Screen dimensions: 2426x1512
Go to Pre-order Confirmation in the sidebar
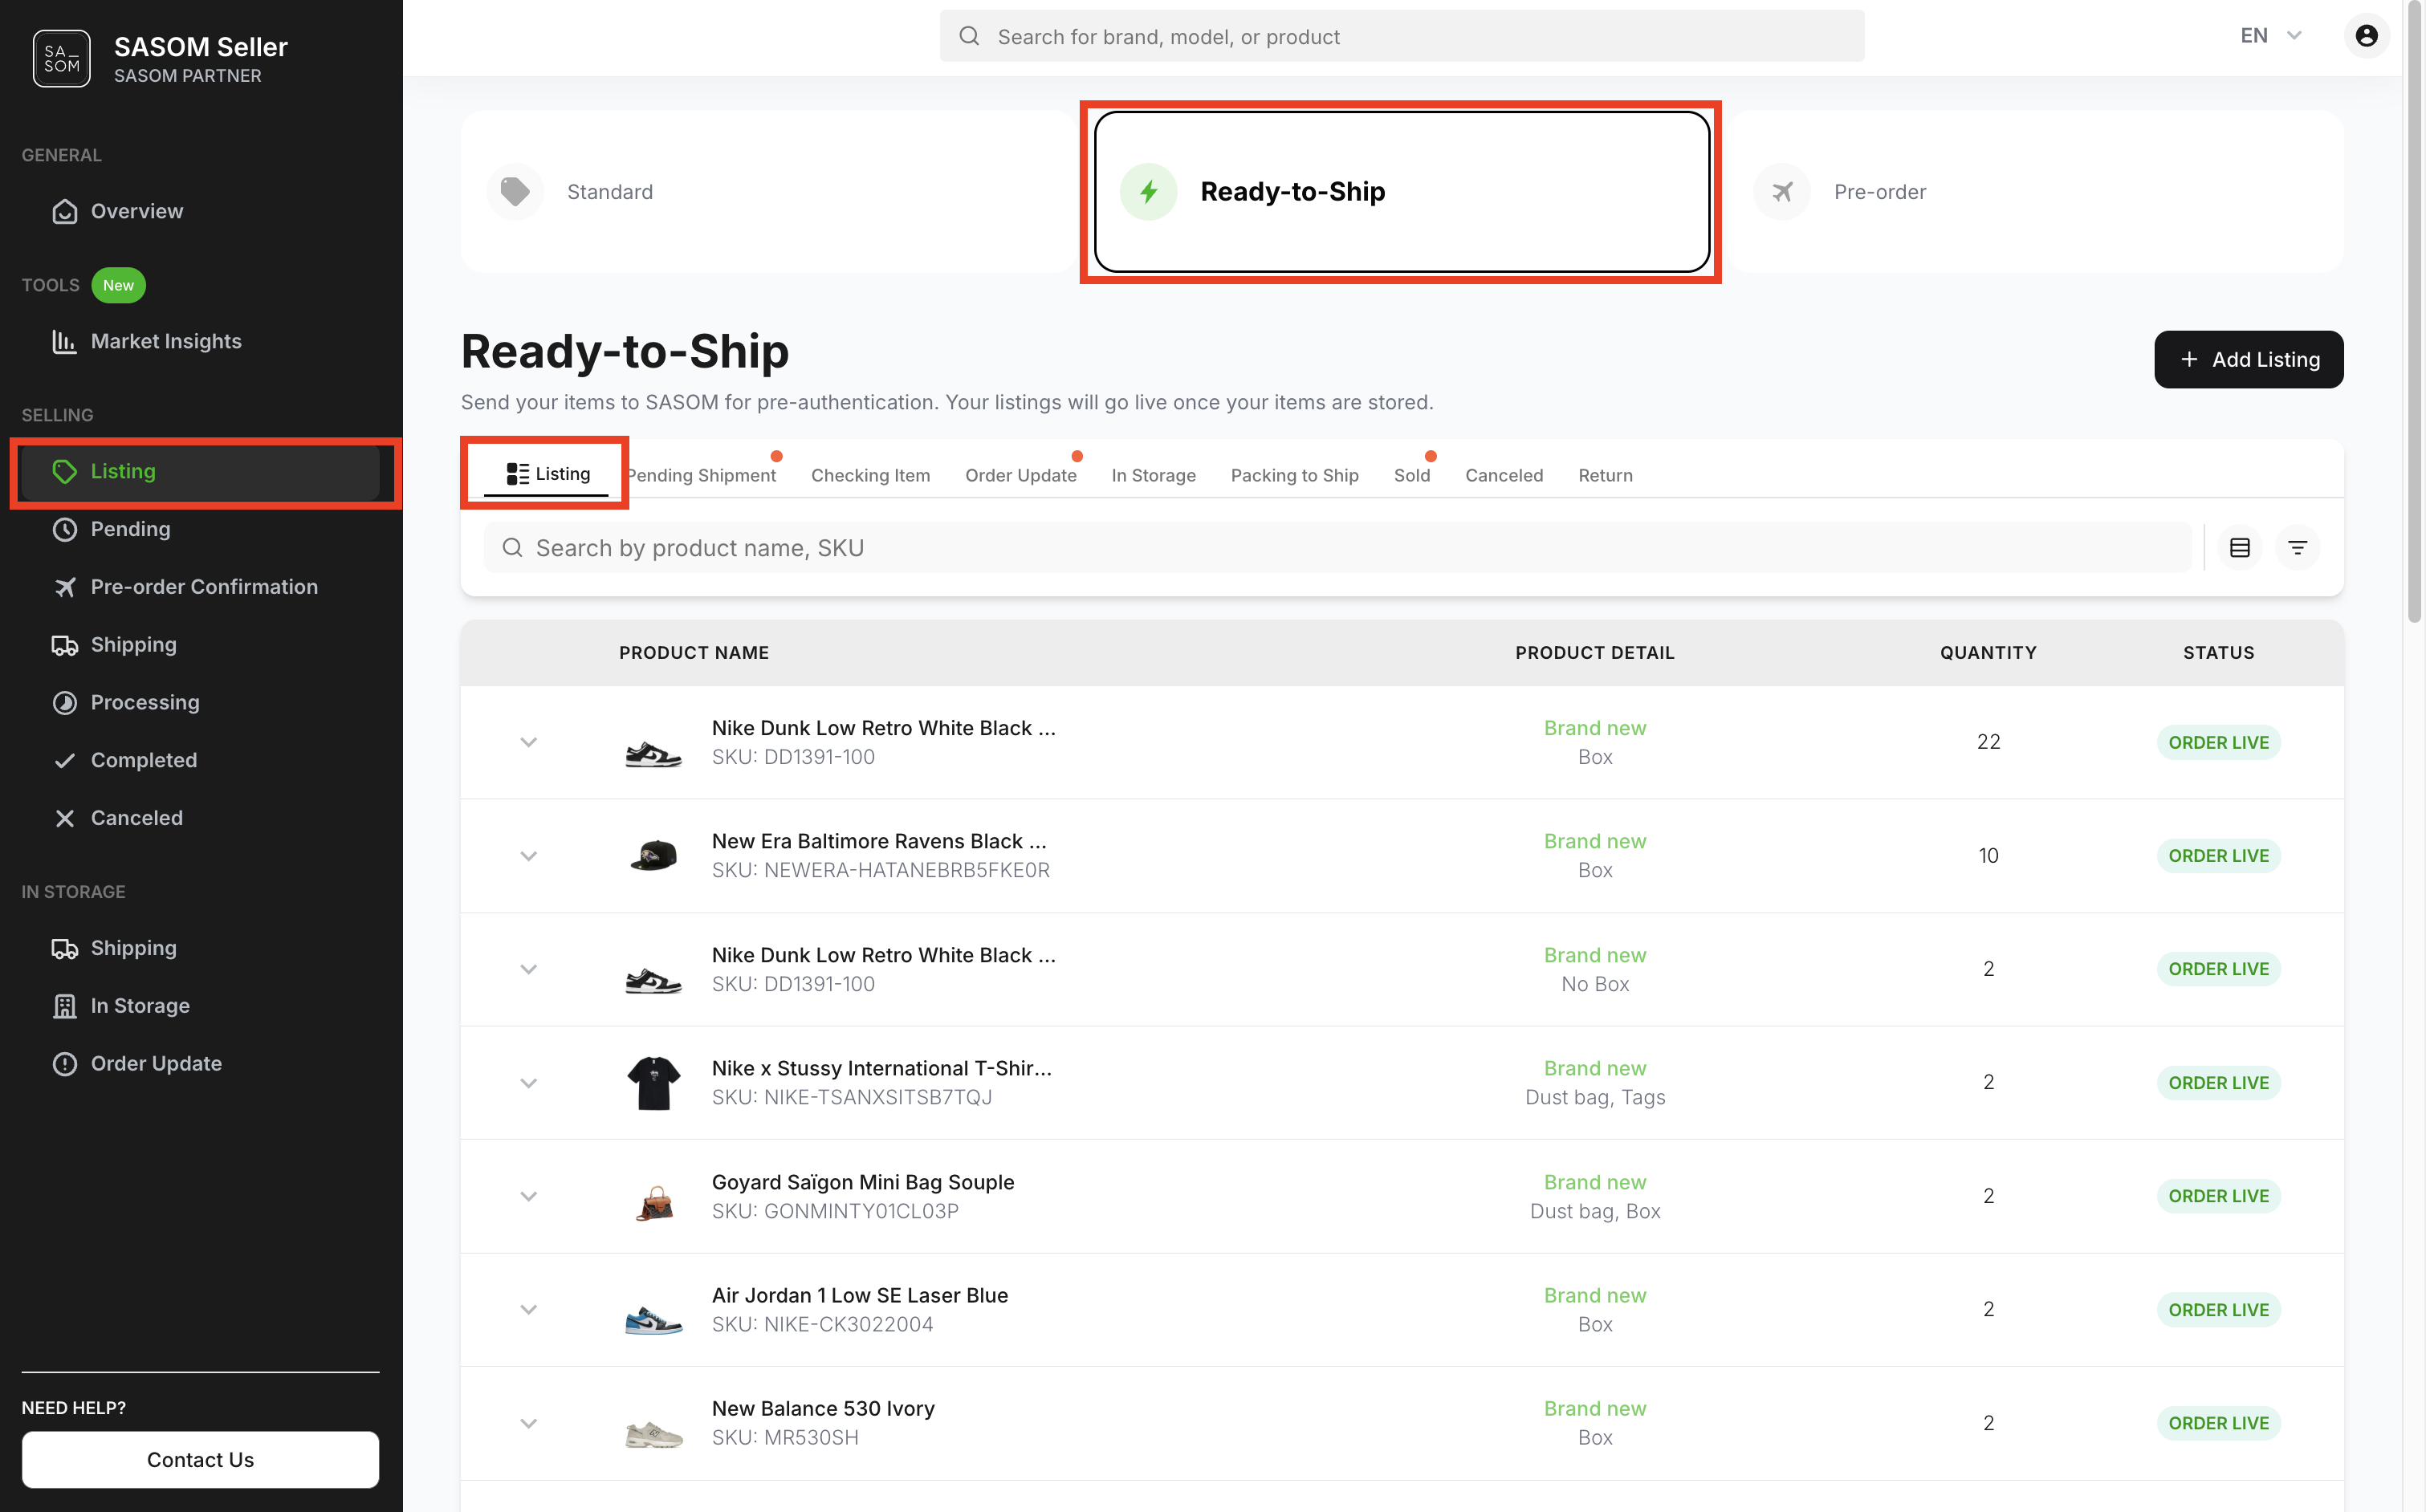(x=203, y=587)
